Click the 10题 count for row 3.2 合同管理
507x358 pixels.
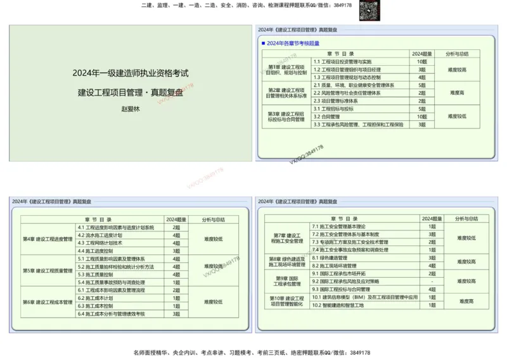(422, 116)
